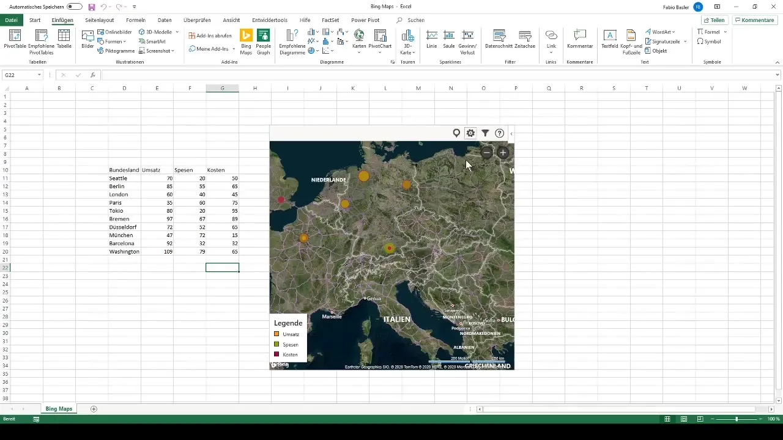Collapse the Bing Maps side arrow
783x440 pixels.
511,133
